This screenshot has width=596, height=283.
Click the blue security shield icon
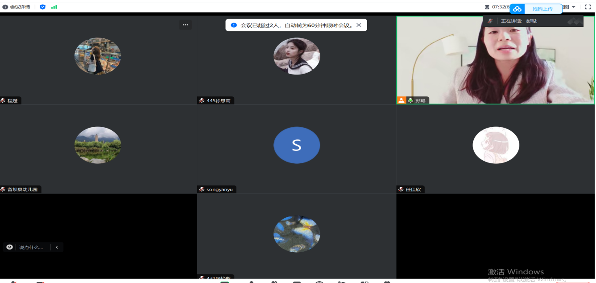[42, 7]
